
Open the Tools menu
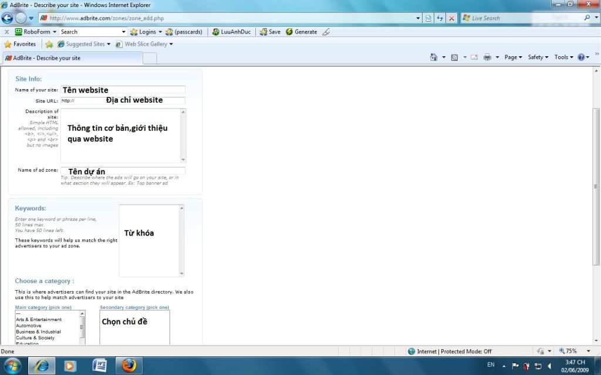pos(563,57)
